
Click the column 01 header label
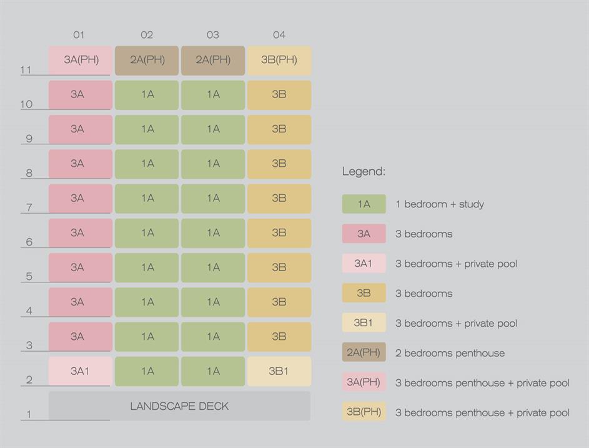79,35
